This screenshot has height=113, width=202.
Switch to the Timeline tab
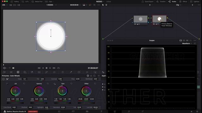(x=161, y=2)
